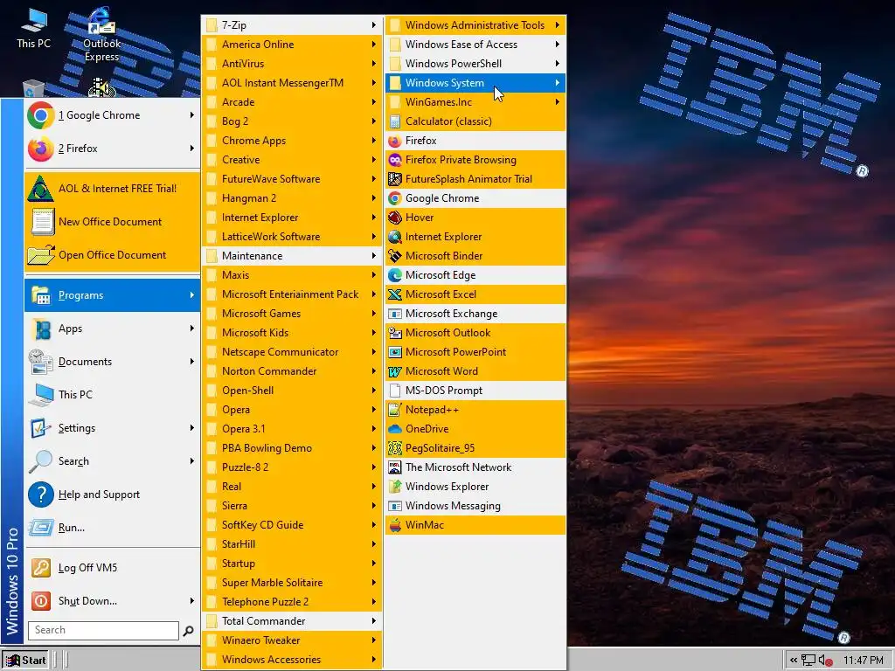Expand the 7-Zip folder arrow
Screen dimensions: 895x671
(374, 25)
